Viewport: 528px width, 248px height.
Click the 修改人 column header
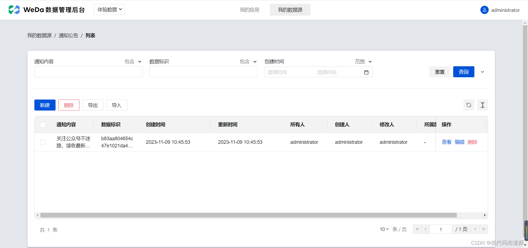(x=387, y=125)
